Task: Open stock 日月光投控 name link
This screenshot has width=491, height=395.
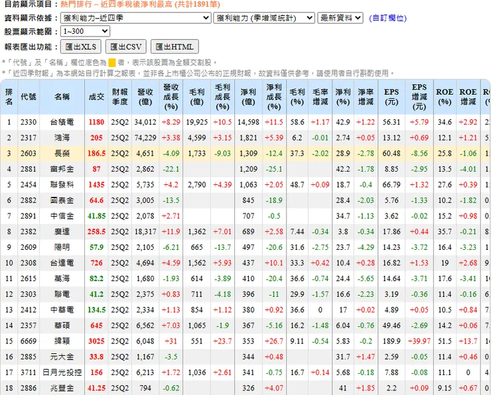Action: point(62,372)
